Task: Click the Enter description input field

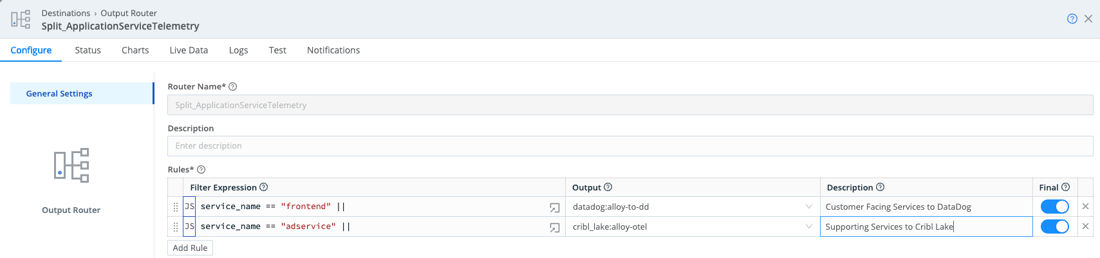Action: pyautogui.click(x=629, y=146)
